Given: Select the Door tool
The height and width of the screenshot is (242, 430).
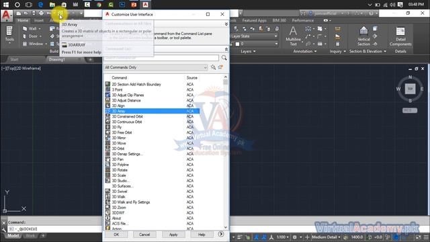Looking at the screenshot, I should tap(32, 36).
